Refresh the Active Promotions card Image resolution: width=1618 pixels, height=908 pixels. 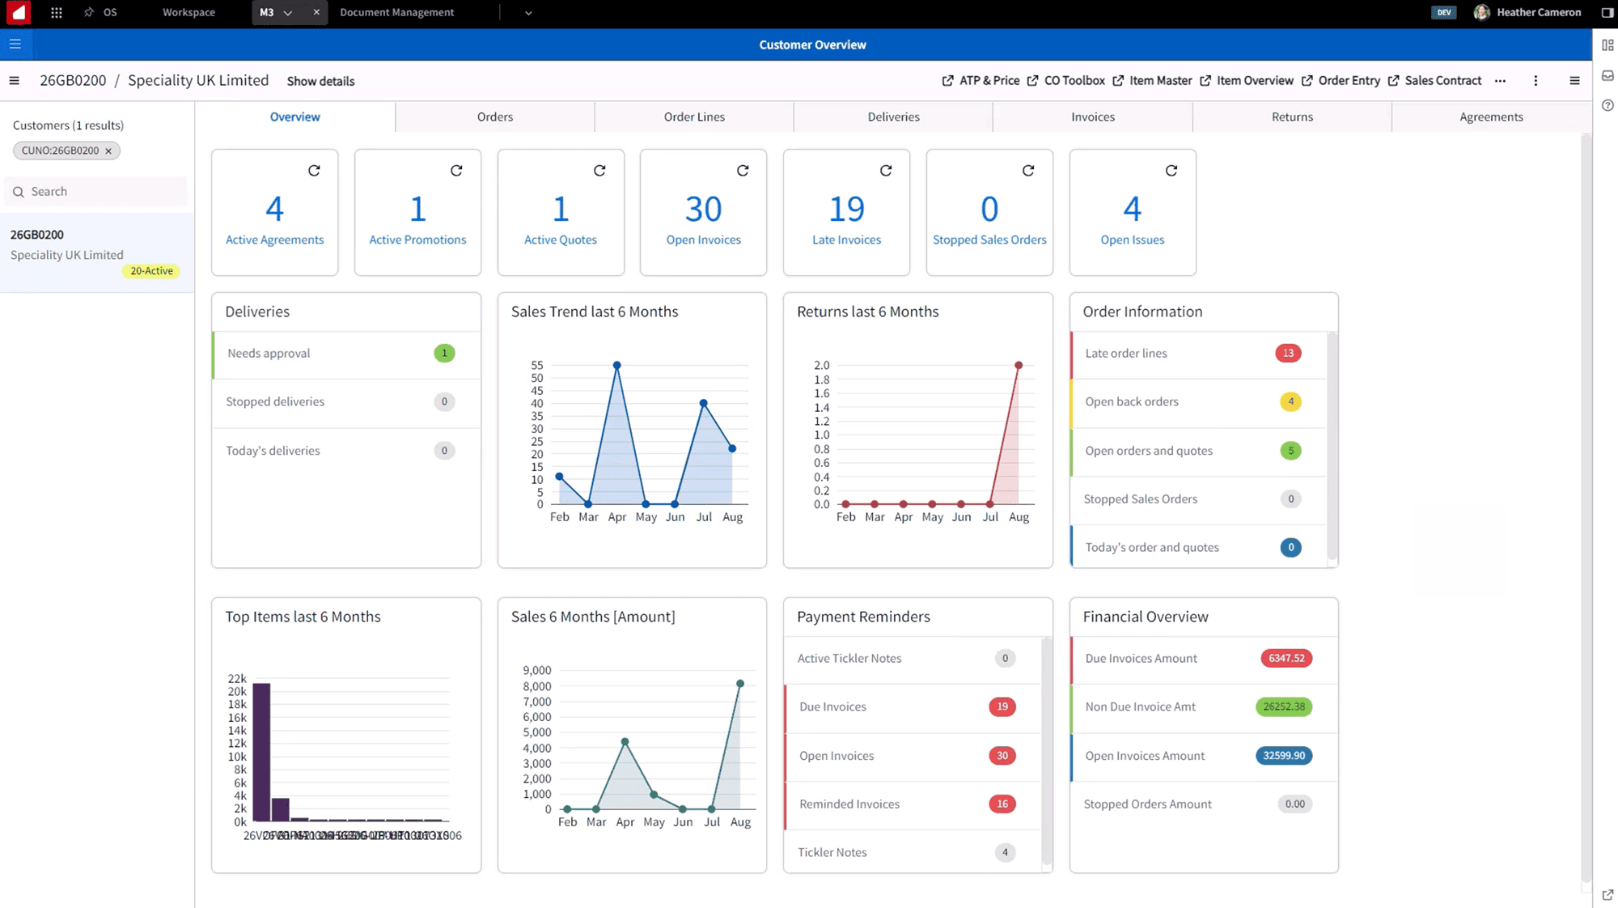point(456,170)
